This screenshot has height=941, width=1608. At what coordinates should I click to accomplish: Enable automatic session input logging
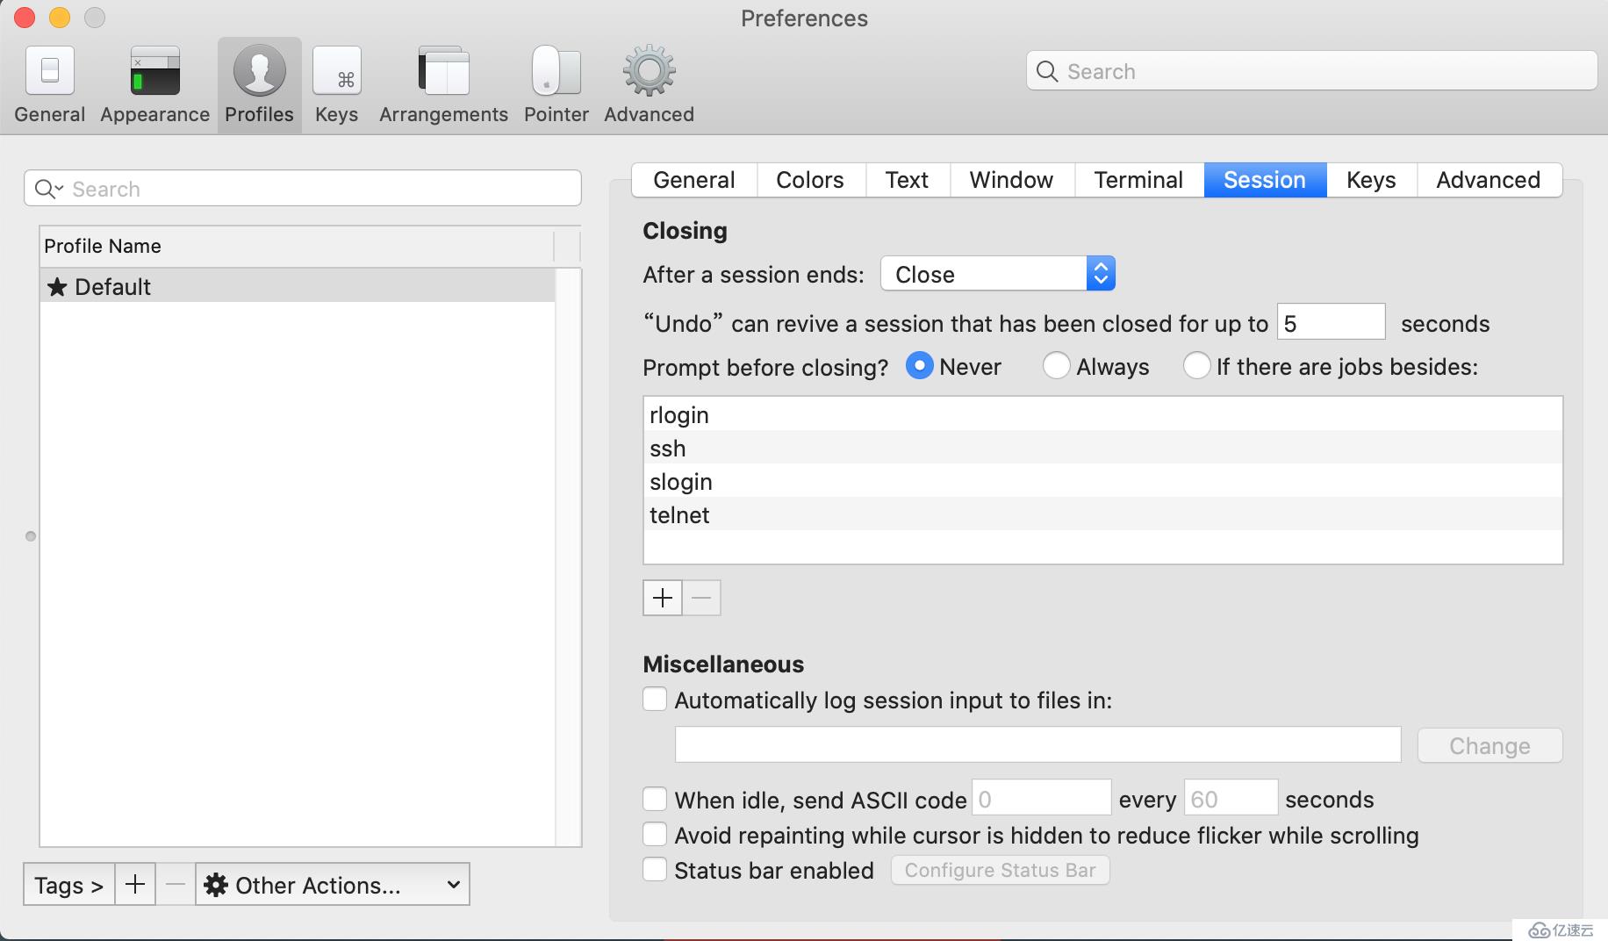[x=655, y=700]
